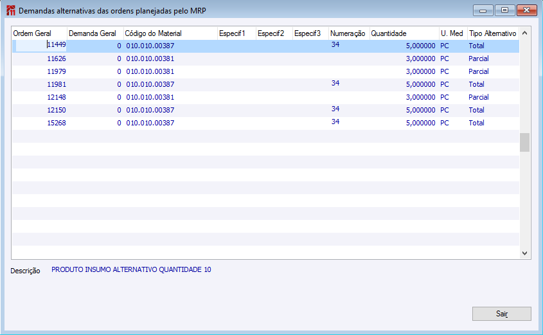Viewport: 543px width, 335px height.
Task: Click Numeração 34 in row 11449
Action: point(335,45)
